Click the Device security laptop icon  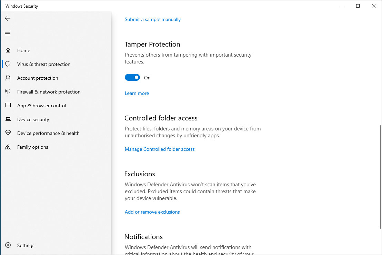(8, 119)
